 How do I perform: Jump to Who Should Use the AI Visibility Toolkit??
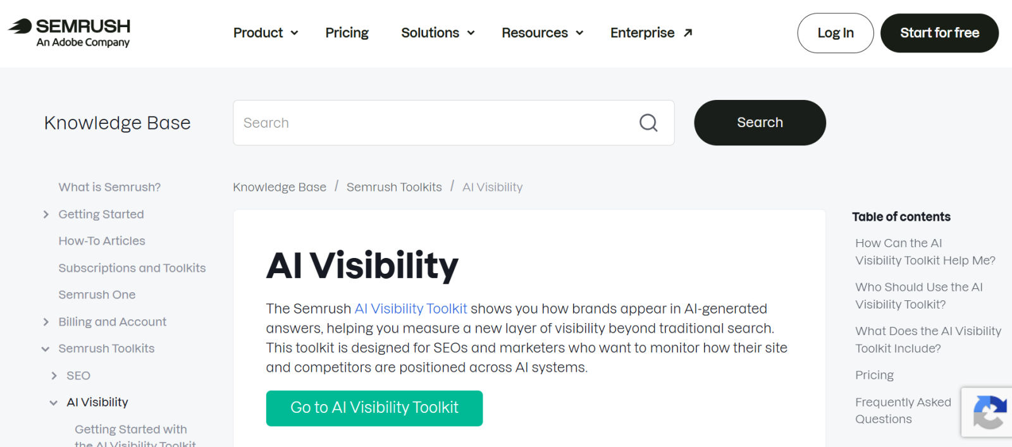919,296
